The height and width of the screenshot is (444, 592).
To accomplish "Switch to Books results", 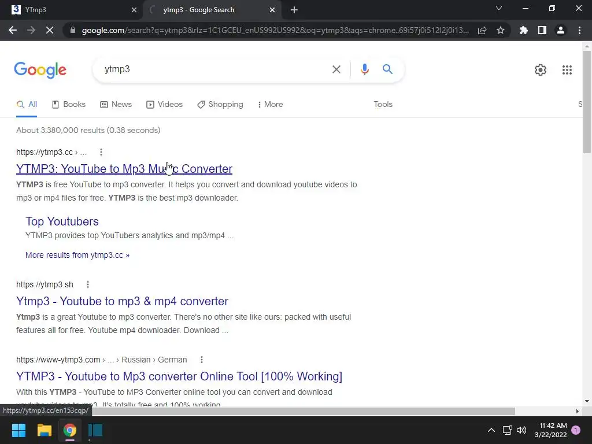I will (x=69, y=105).
